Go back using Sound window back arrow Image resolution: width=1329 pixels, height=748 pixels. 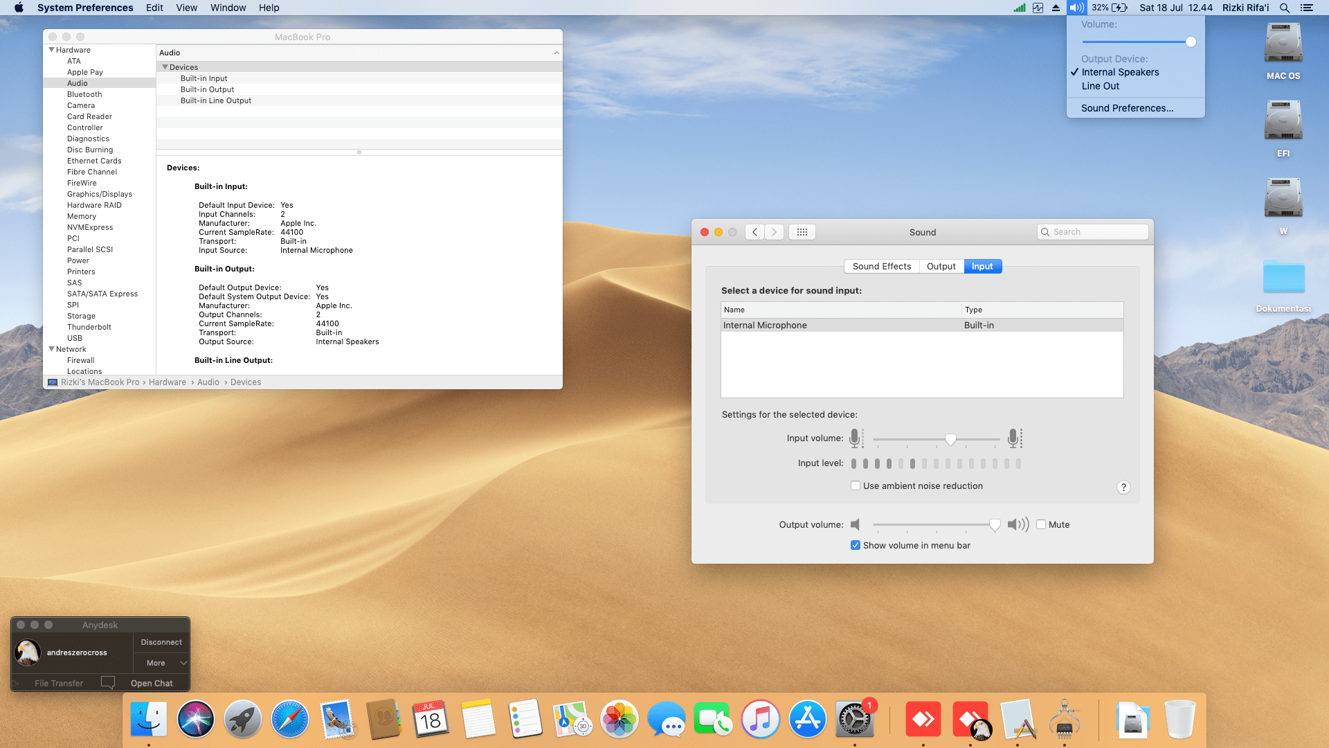[x=755, y=232]
